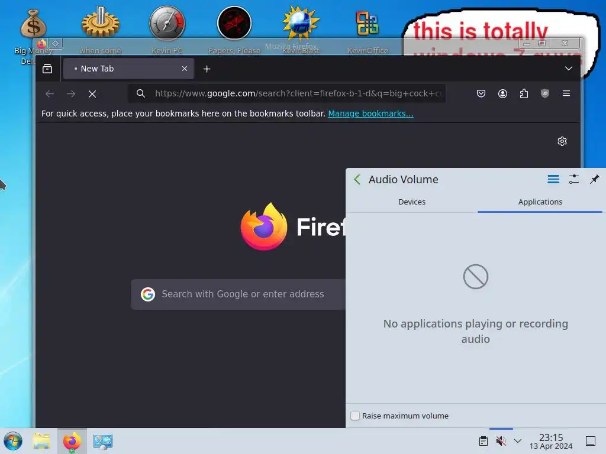Viewport: 606px width, 454px height.
Task: Click the Search with Google box
Action: 238,294
